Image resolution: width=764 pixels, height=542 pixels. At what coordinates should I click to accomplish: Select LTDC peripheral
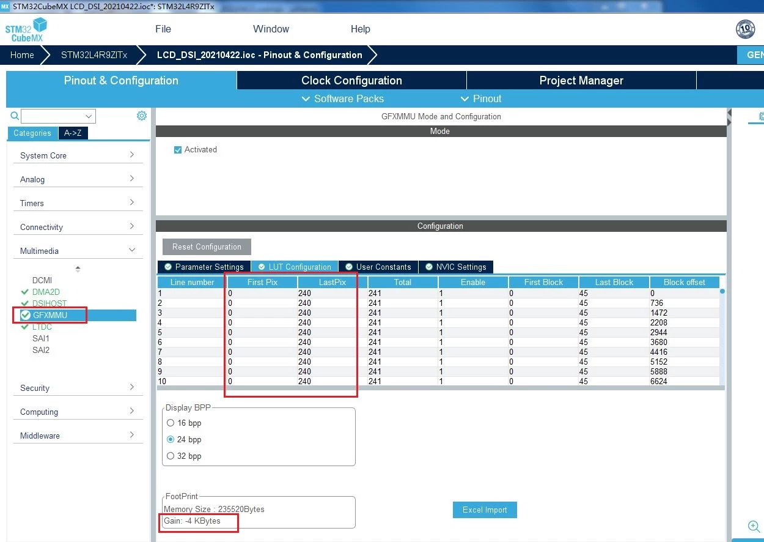(42, 327)
